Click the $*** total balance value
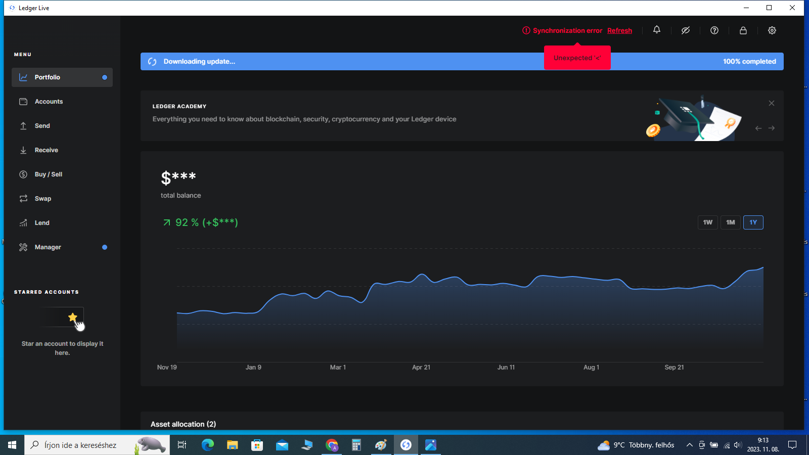 178,177
